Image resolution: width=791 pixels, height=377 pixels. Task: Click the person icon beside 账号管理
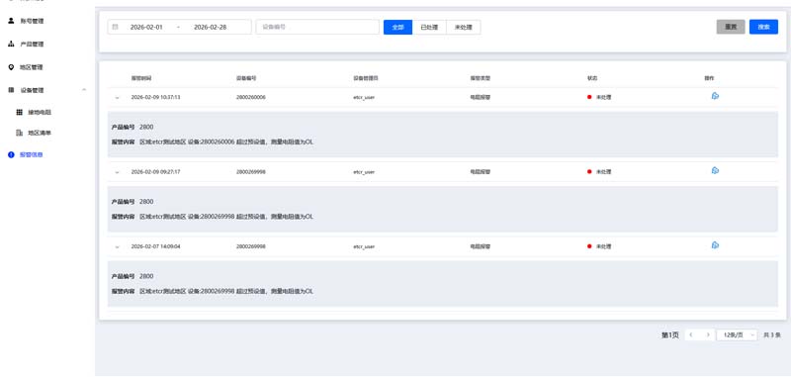pos(11,21)
